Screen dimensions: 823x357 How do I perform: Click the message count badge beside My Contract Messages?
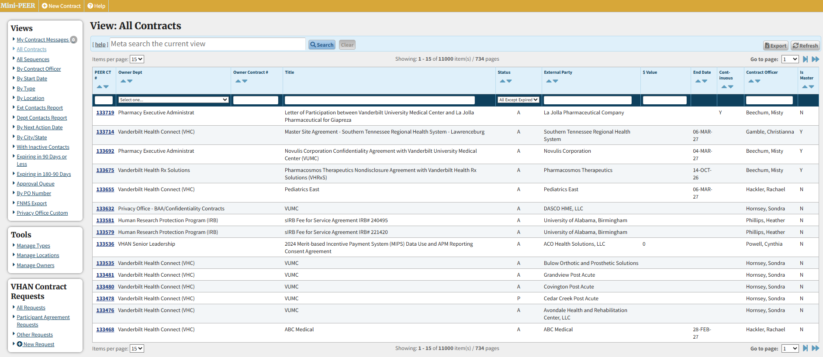[73, 40]
